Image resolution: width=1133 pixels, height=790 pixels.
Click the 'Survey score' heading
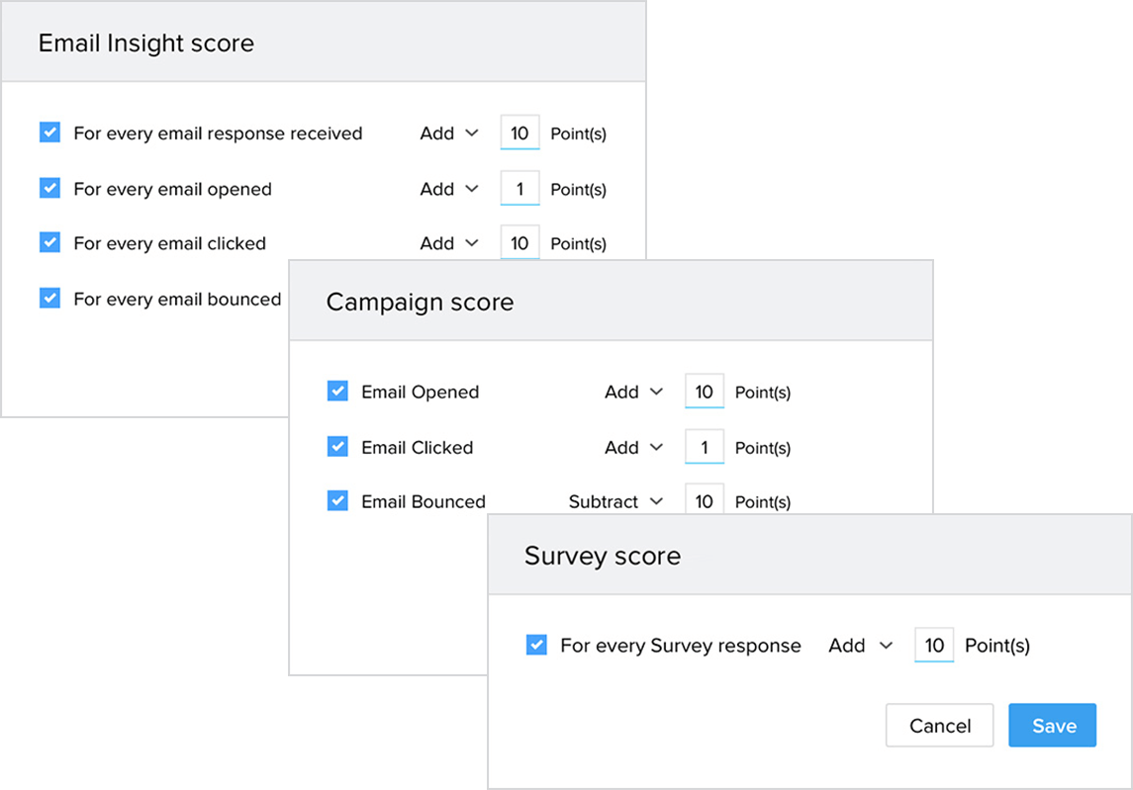coord(603,556)
